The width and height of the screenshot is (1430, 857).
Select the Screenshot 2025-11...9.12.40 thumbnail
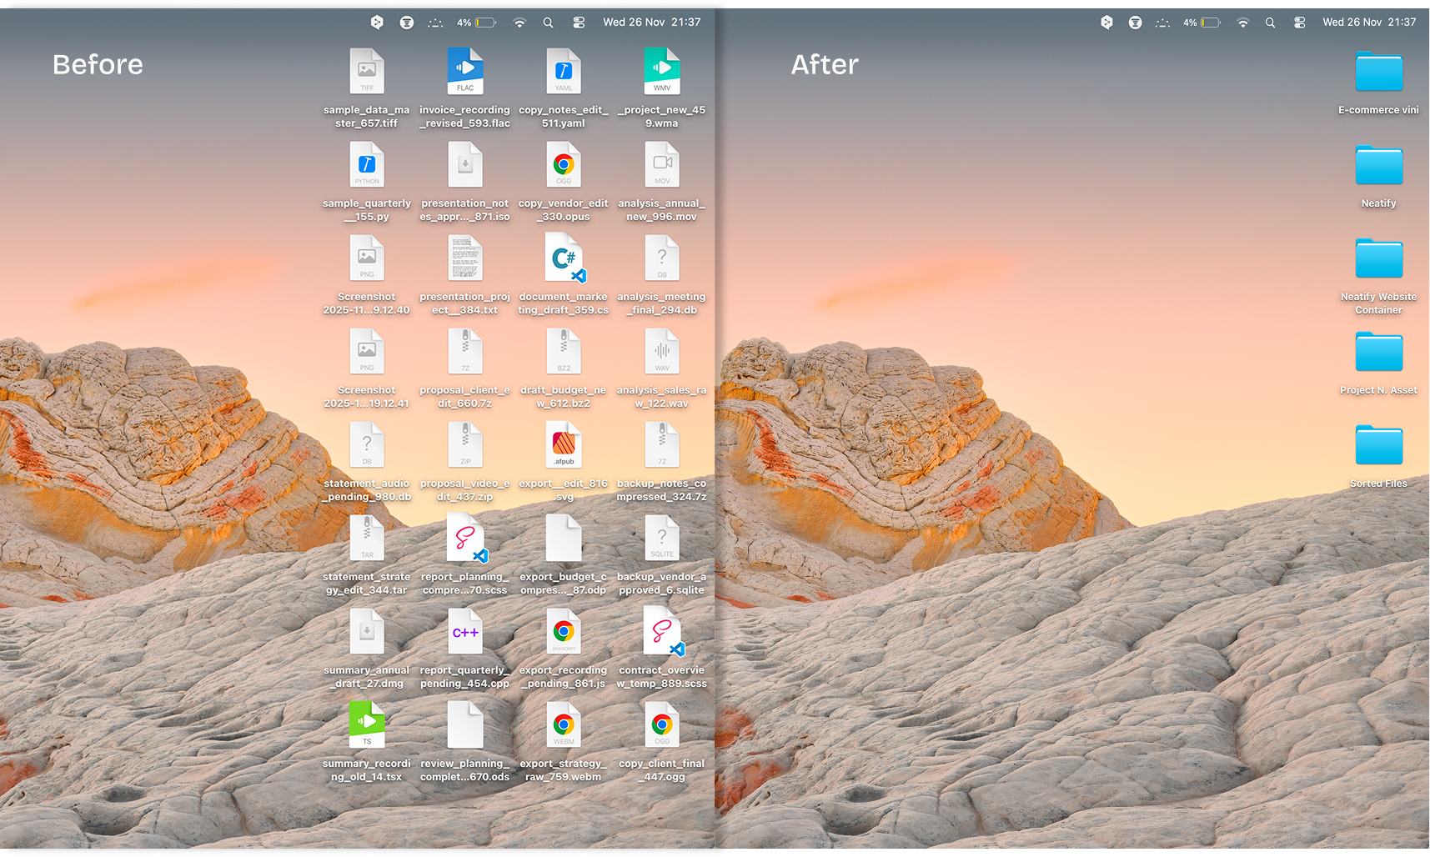click(367, 258)
